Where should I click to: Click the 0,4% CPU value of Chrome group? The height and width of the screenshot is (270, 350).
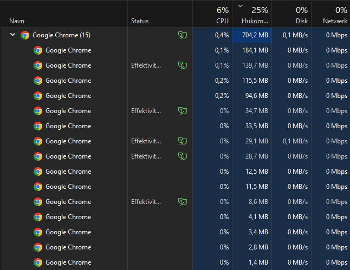coord(222,35)
